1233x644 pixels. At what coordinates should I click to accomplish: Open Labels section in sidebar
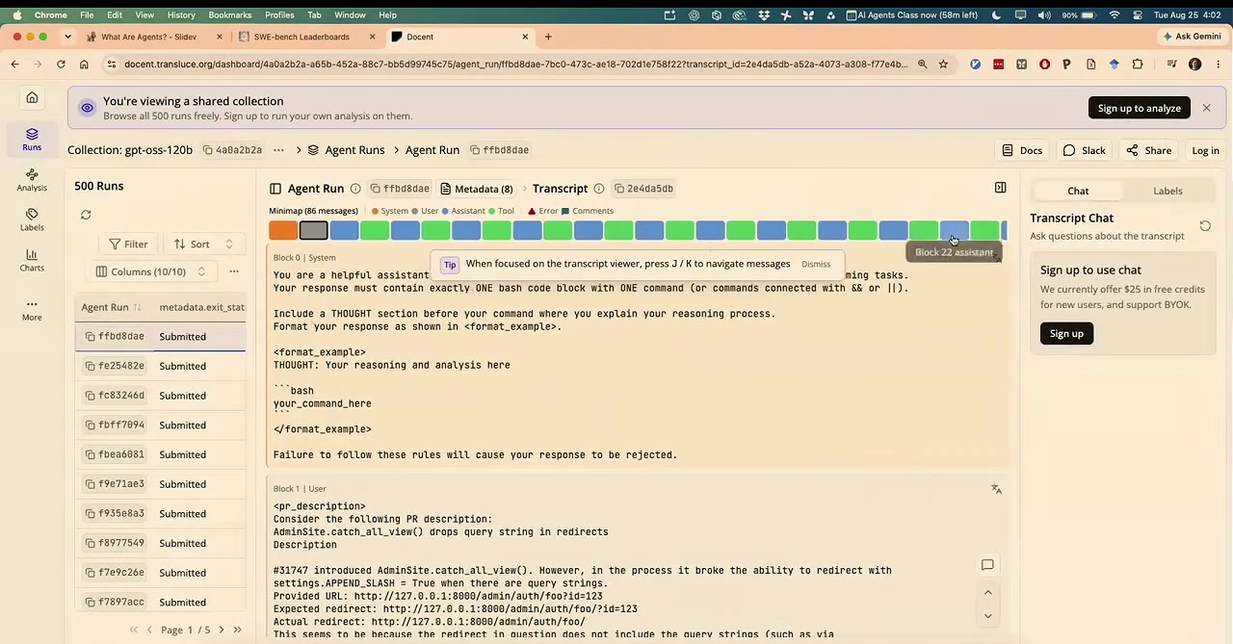(32, 219)
